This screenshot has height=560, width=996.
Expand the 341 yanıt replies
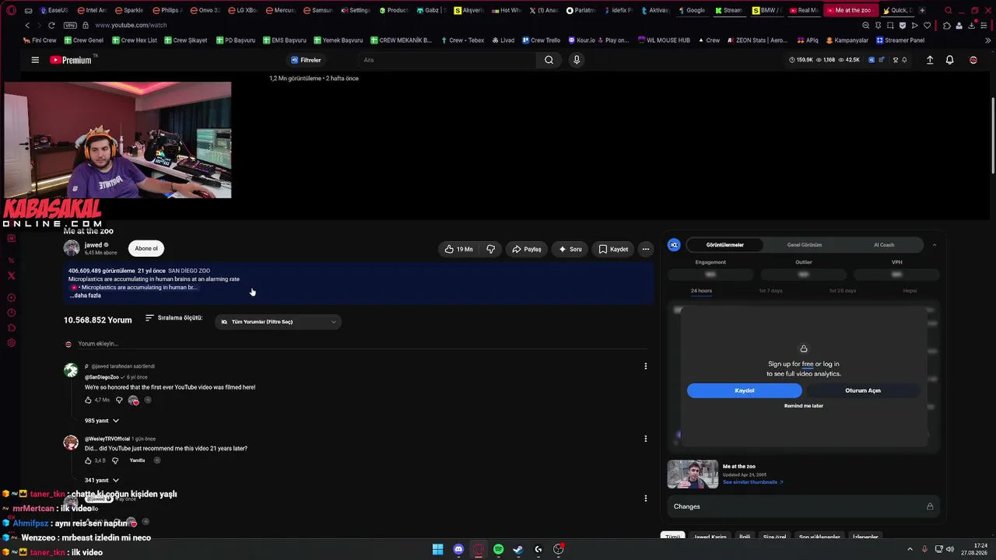click(102, 481)
